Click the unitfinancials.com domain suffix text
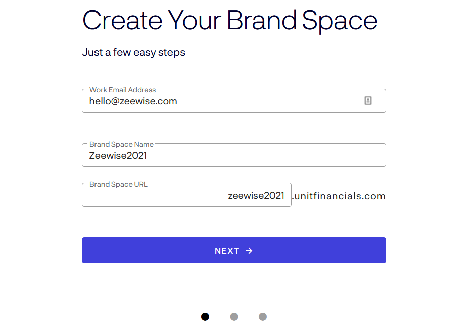The height and width of the screenshot is (330, 476). click(339, 196)
